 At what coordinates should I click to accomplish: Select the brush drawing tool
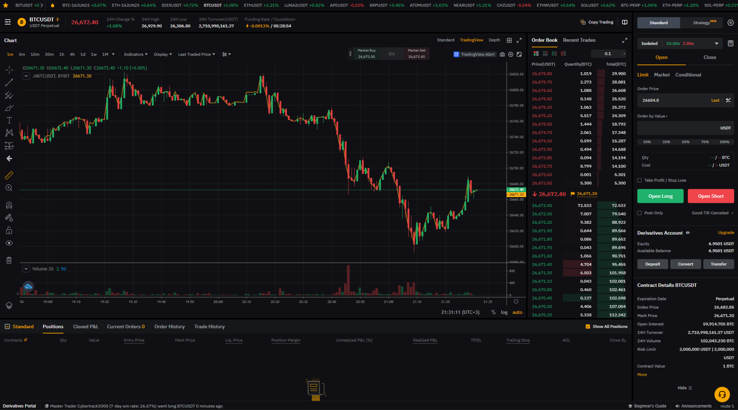pos(9,108)
